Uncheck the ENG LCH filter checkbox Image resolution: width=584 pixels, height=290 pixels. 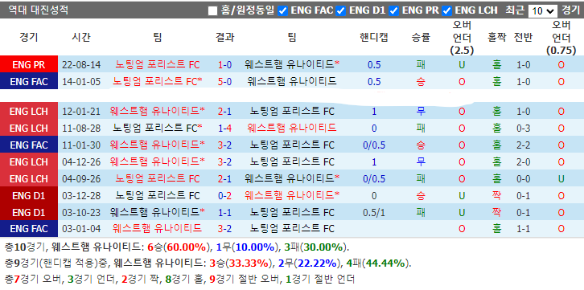coord(447,10)
